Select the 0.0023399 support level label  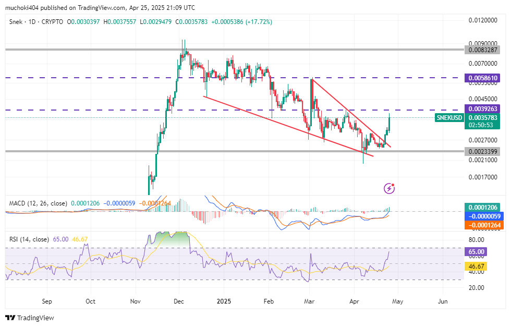tap(483, 151)
